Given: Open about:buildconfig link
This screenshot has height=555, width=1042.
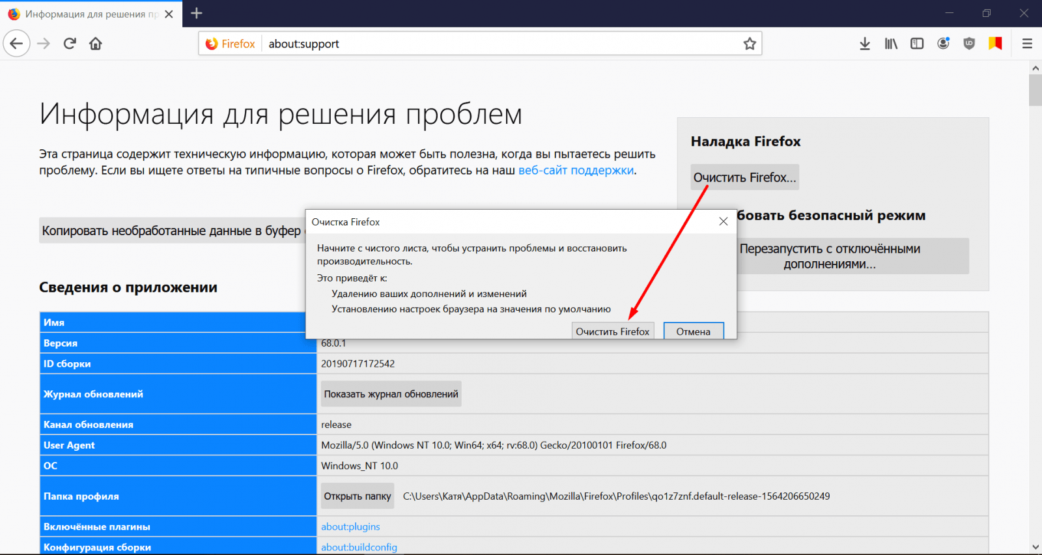Looking at the screenshot, I should (x=359, y=547).
